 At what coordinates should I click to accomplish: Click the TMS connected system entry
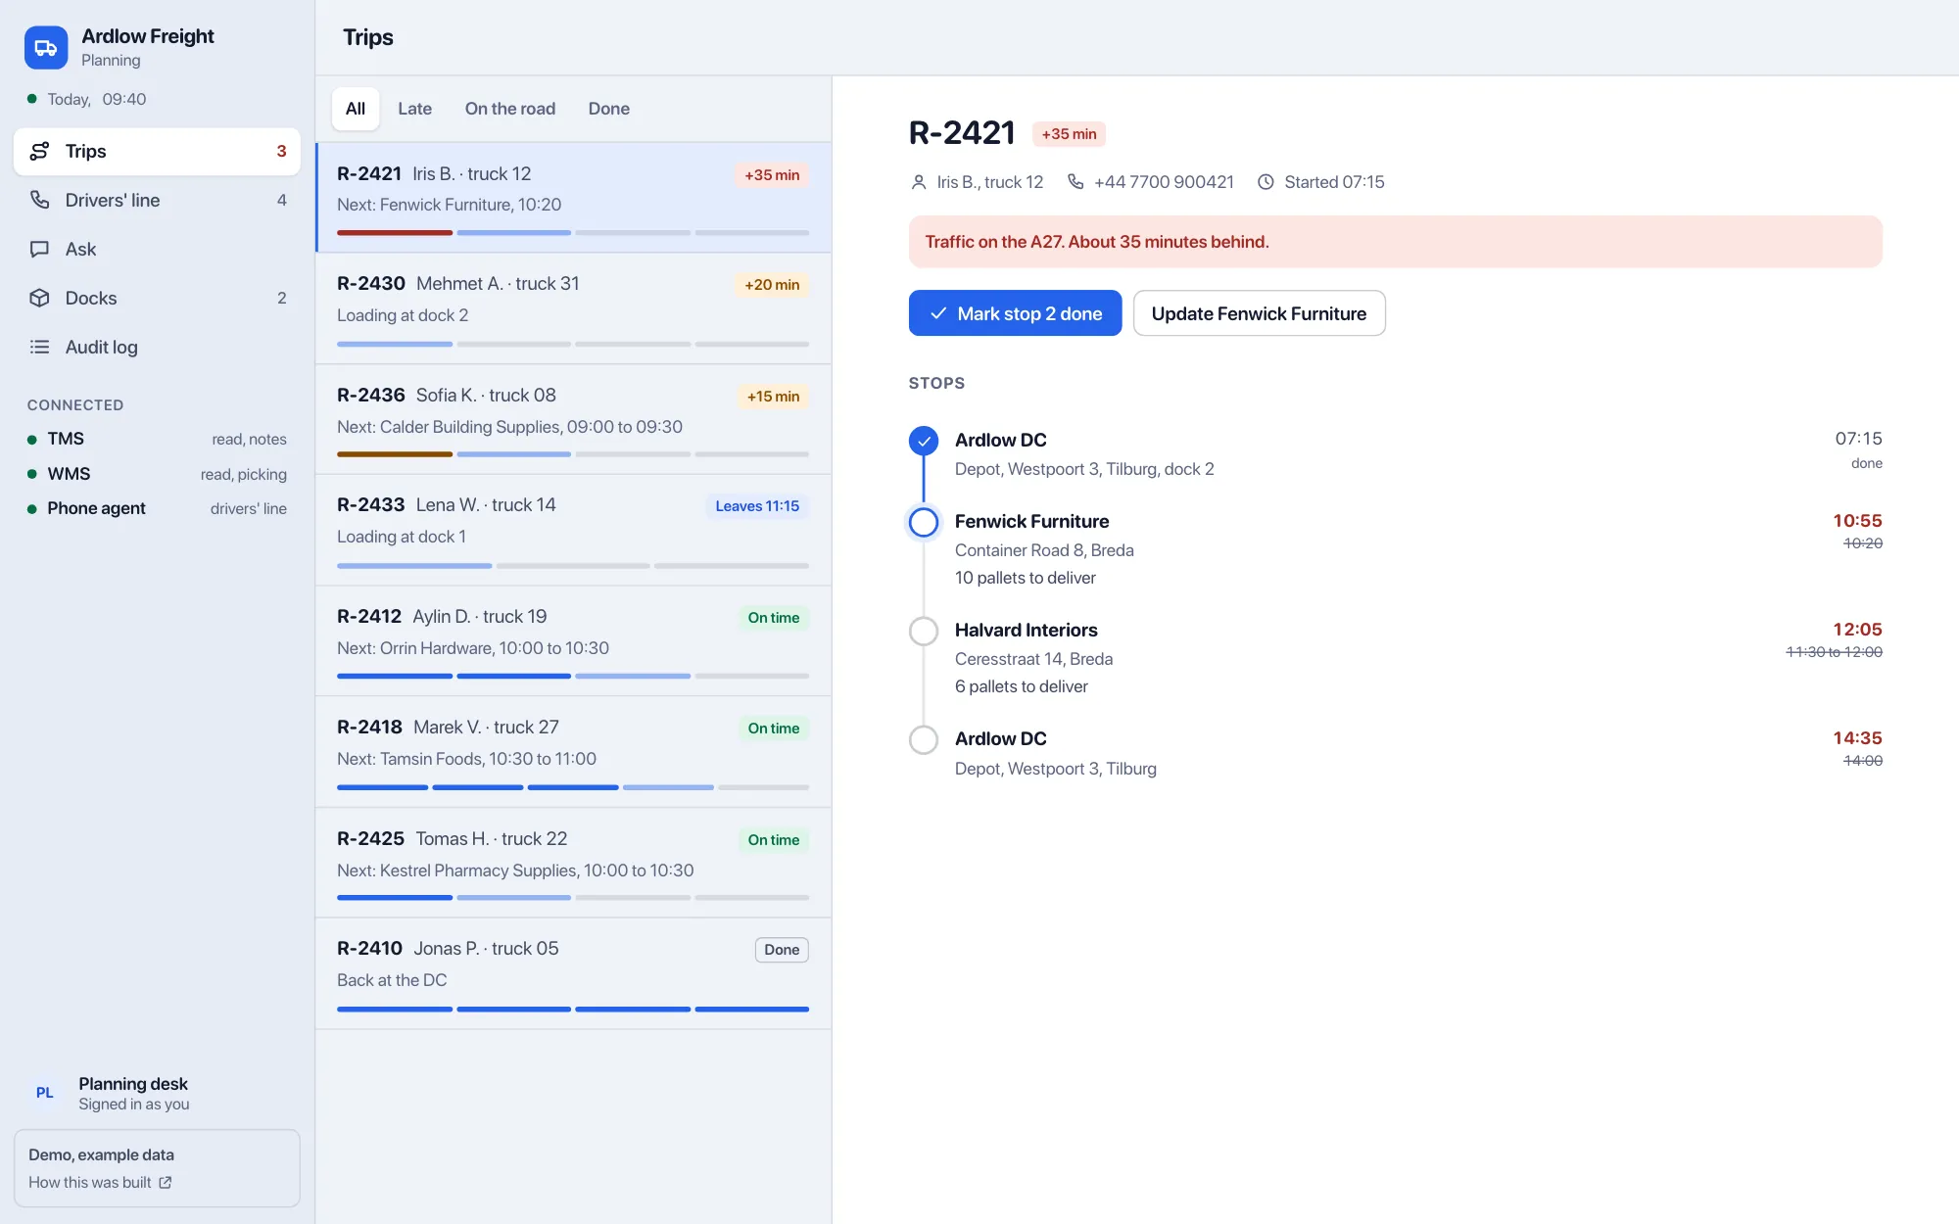click(x=157, y=439)
